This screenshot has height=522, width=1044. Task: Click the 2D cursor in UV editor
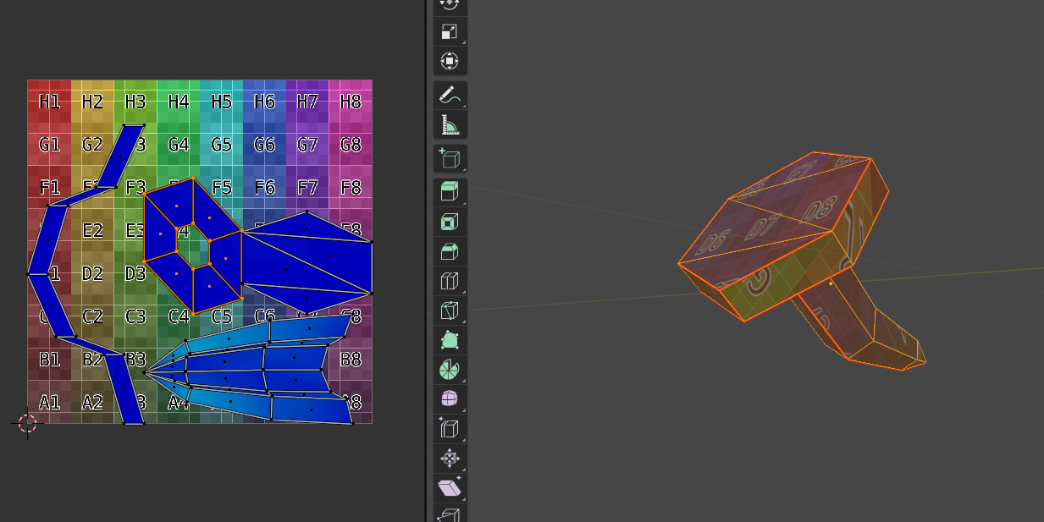(x=27, y=423)
